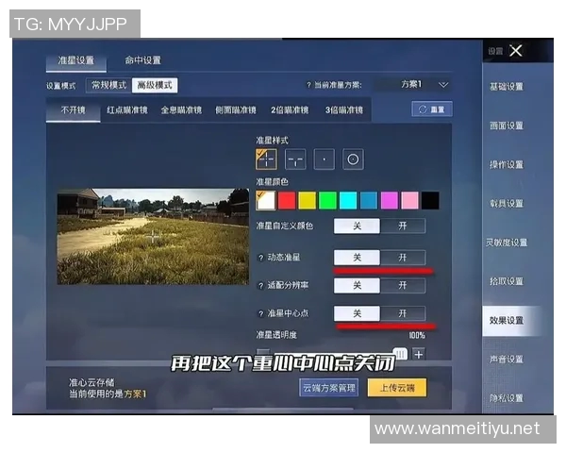Click the 100% opacity value

point(417,335)
